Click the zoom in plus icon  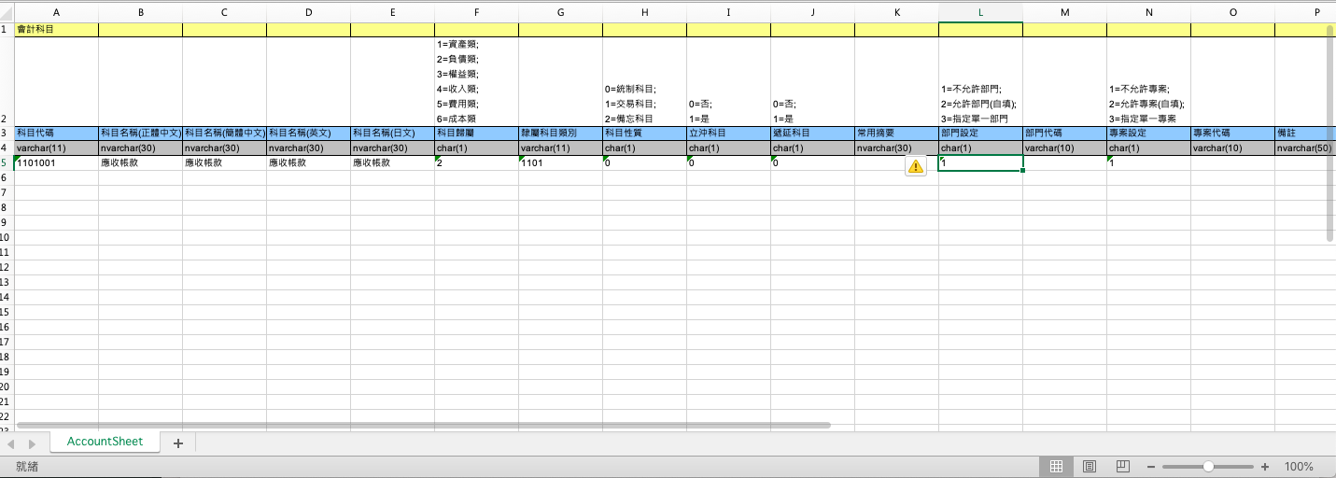(x=1265, y=466)
